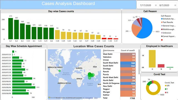Open the Terms link on the map

96,98
